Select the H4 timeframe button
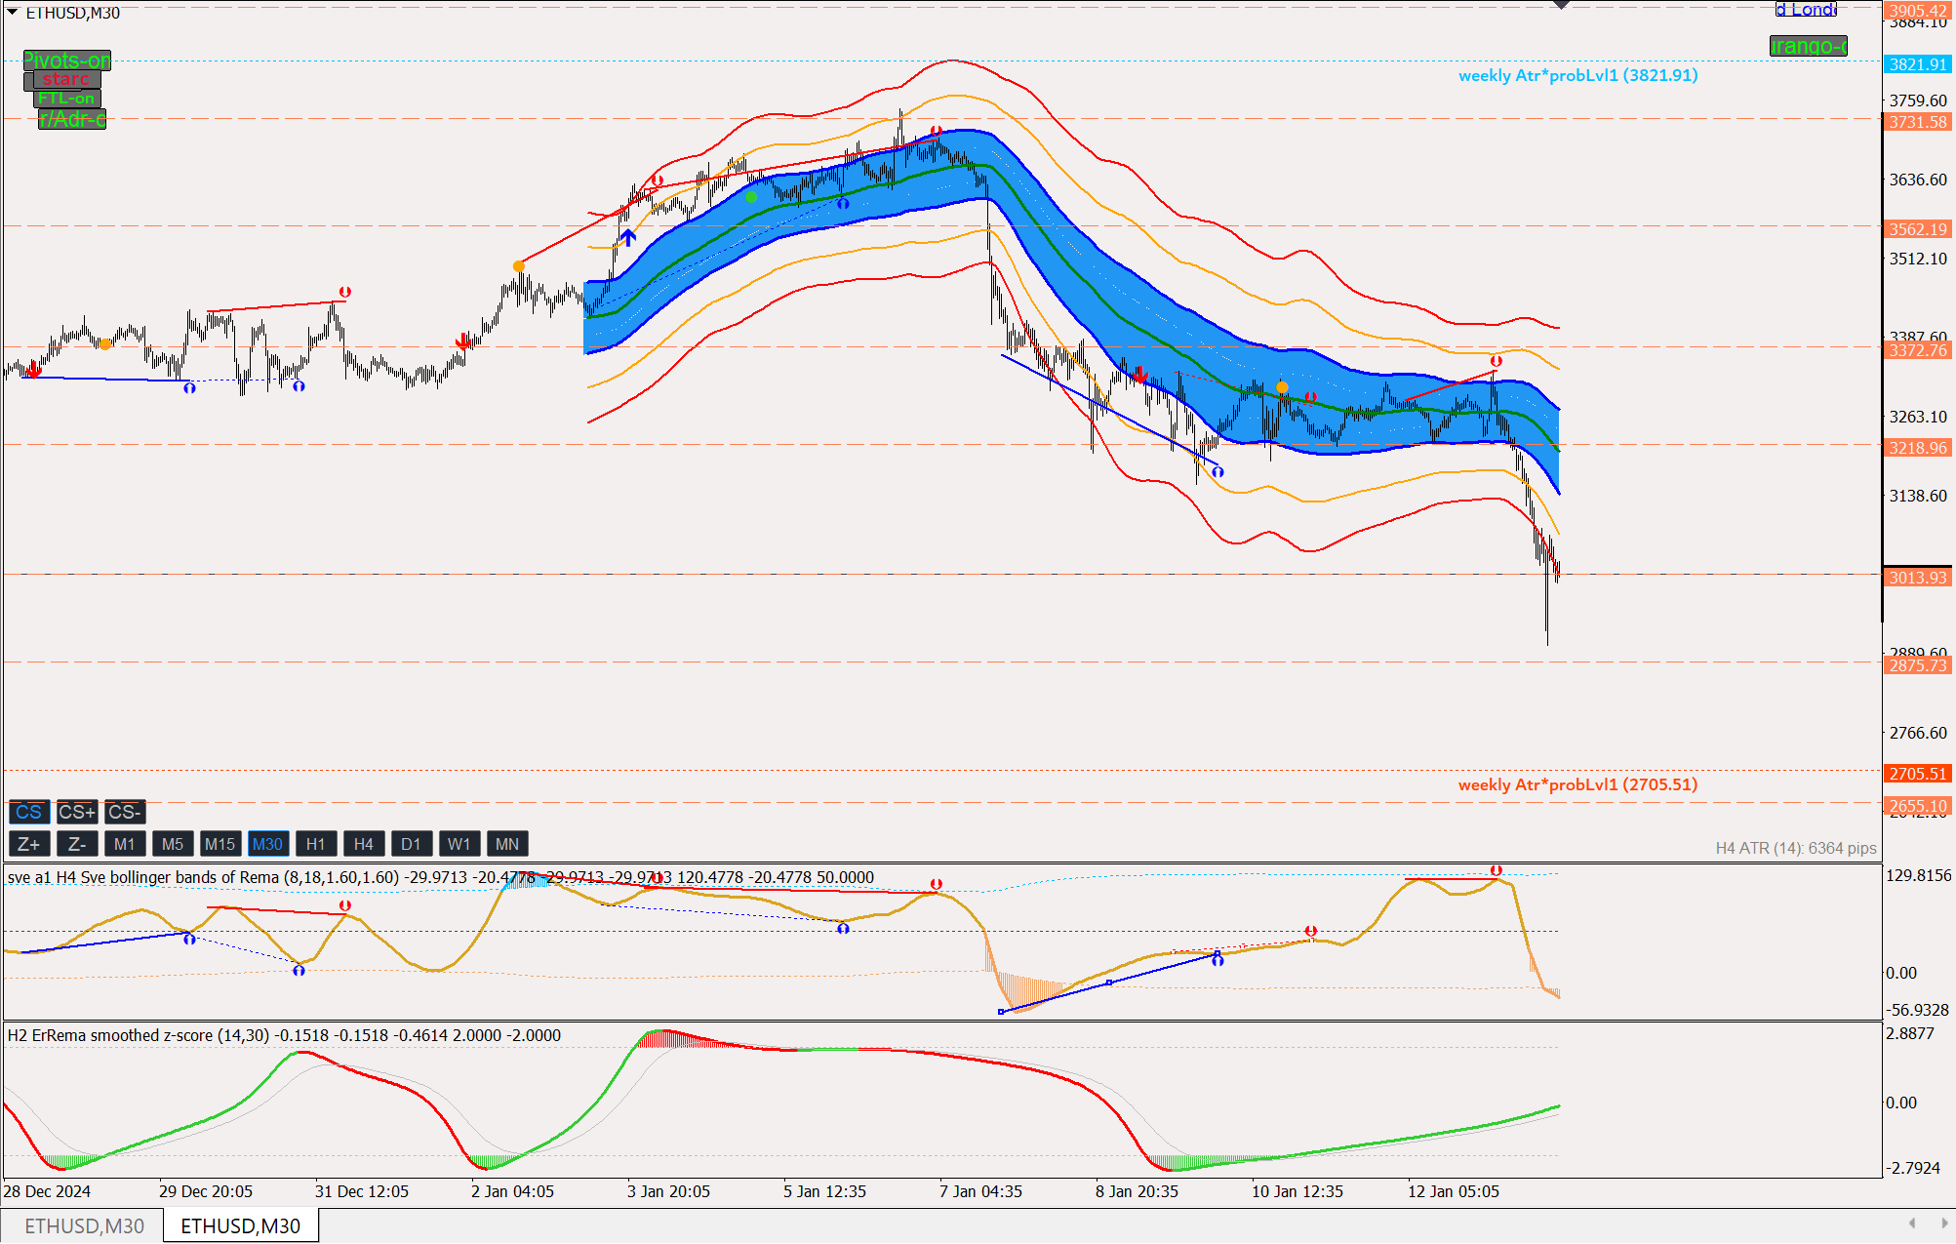The image size is (1956, 1244). pyautogui.click(x=363, y=844)
